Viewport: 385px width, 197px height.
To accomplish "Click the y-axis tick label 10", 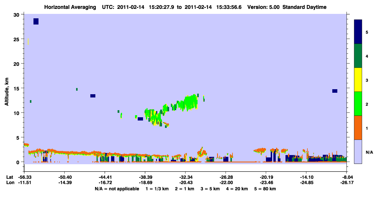I will coord(17,113).
